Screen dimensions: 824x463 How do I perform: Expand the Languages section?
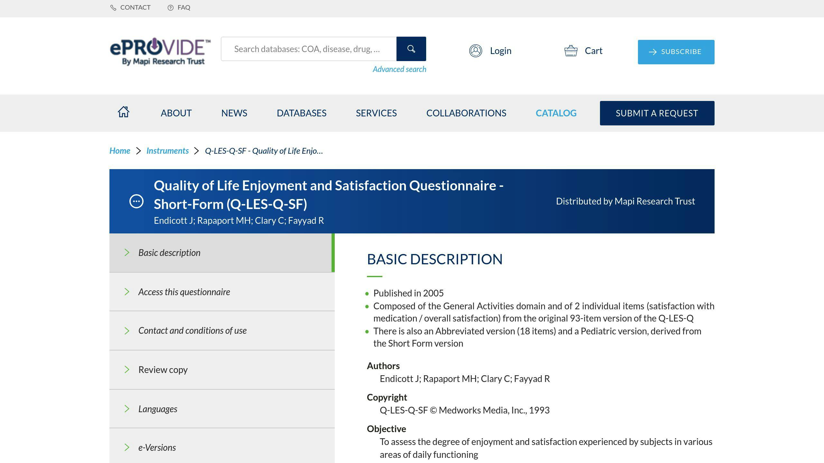pos(222,409)
